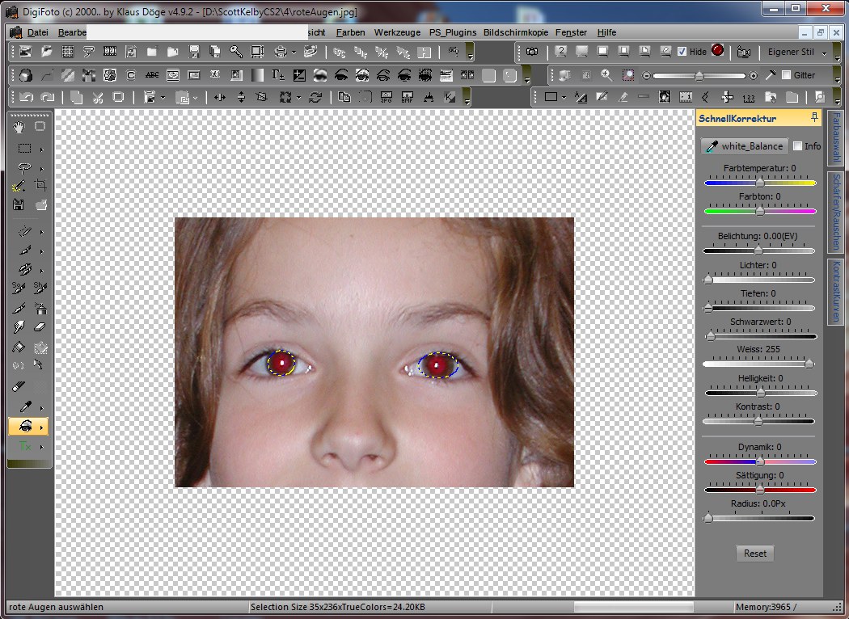Tick the Info checkbox
The width and height of the screenshot is (849, 619).
click(x=798, y=146)
